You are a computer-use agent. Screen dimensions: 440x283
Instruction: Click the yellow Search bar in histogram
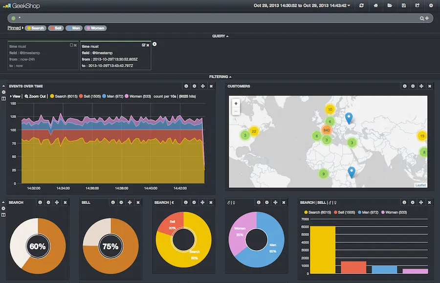(323, 250)
